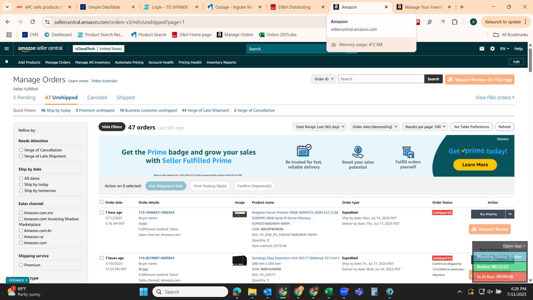Open EN language dropdown
This screenshot has width=533, height=300.
505,49
